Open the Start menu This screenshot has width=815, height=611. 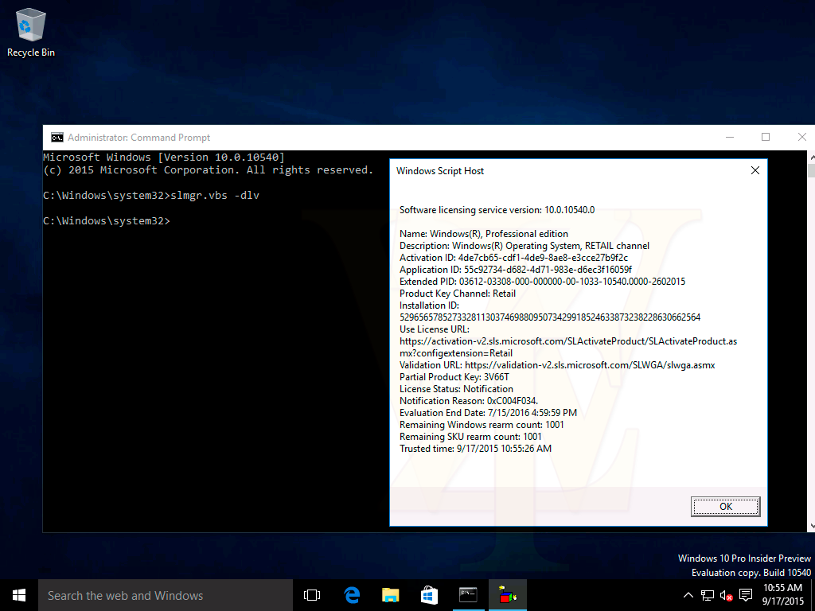[19, 595]
